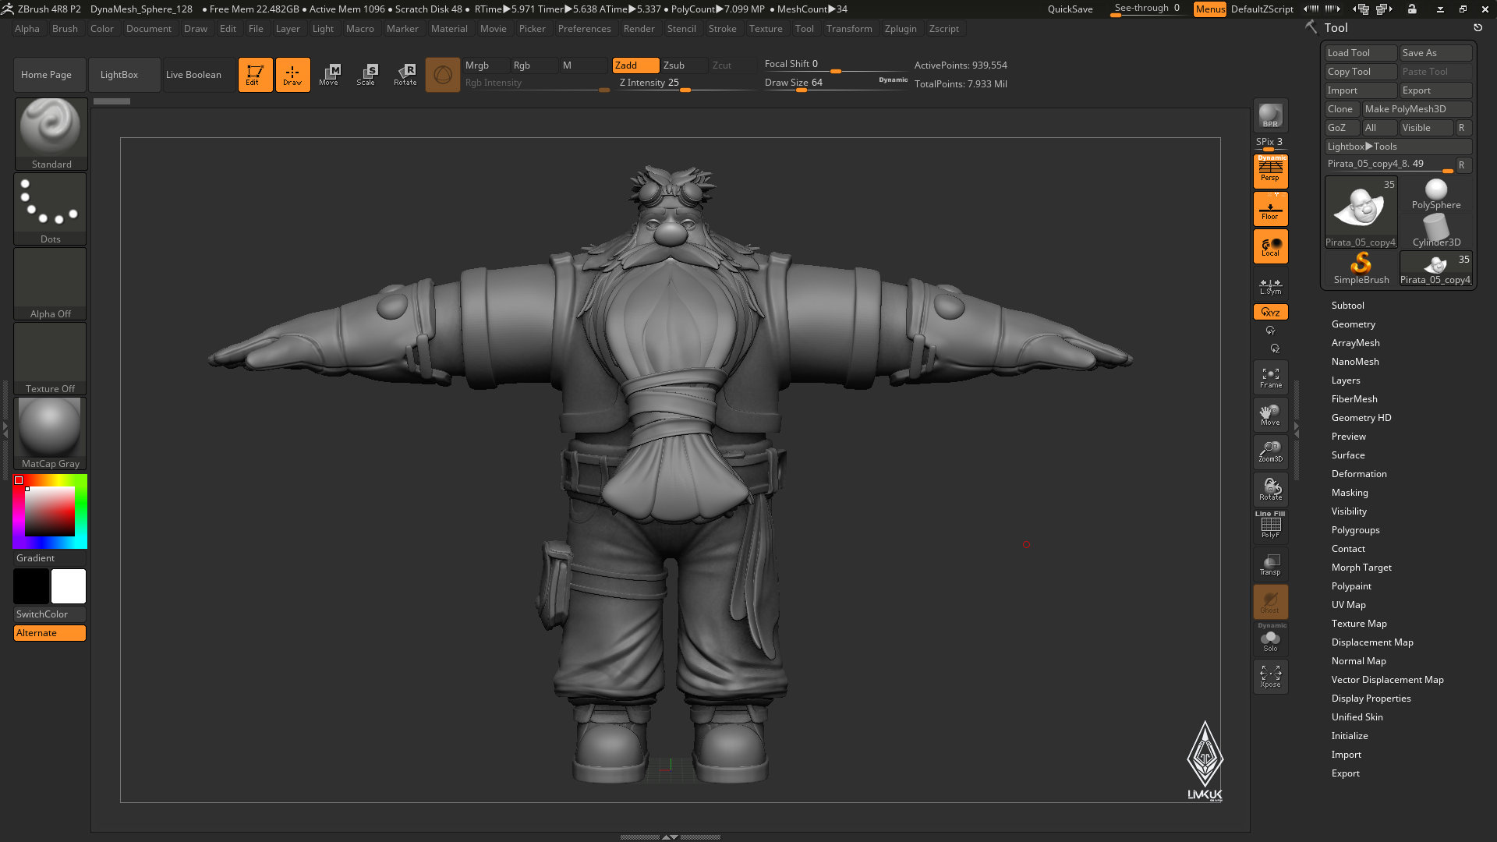Select the SimpleBrush tool
This screenshot has height=842, width=1497.
(1361, 268)
